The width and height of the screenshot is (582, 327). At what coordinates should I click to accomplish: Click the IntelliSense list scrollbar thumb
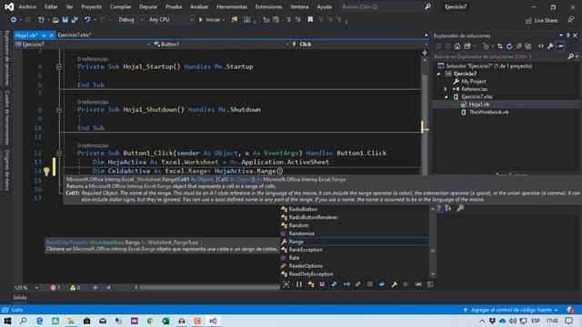[433, 251]
